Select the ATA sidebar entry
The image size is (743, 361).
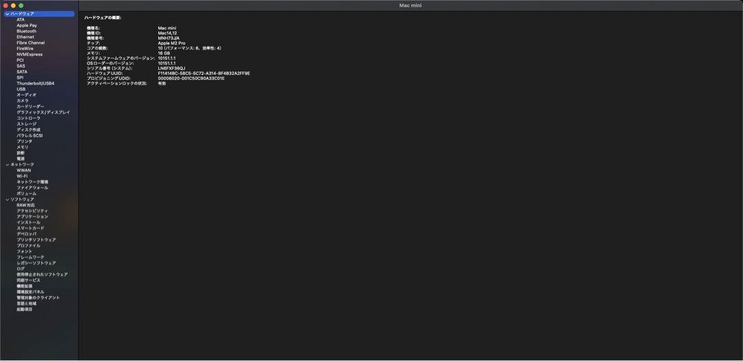click(x=21, y=19)
